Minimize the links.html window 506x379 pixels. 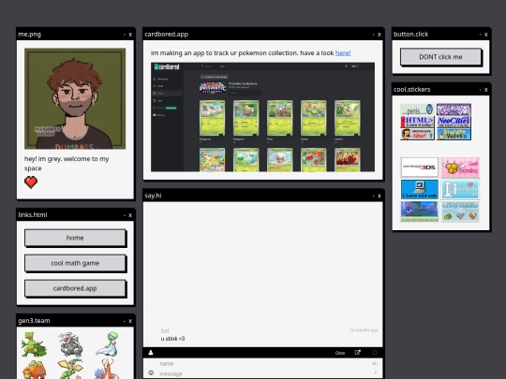(125, 215)
